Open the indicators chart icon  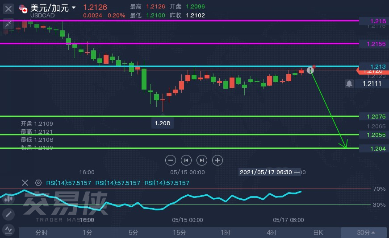point(8,230)
